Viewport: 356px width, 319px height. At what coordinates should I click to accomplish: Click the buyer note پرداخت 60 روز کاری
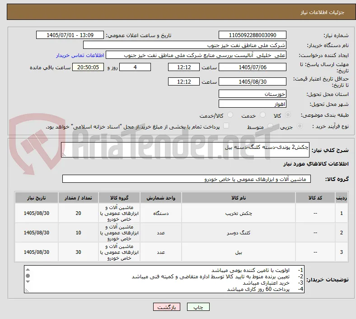click(x=258, y=289)
